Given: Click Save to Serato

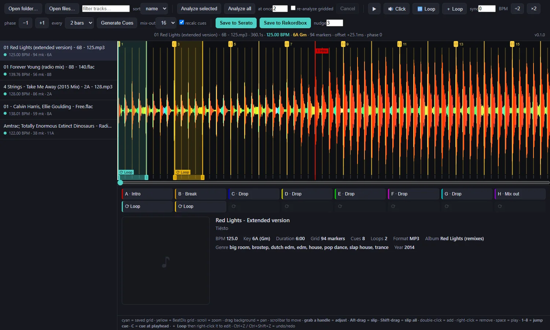Looking at the screenshot, I should [x=236, y=23].
